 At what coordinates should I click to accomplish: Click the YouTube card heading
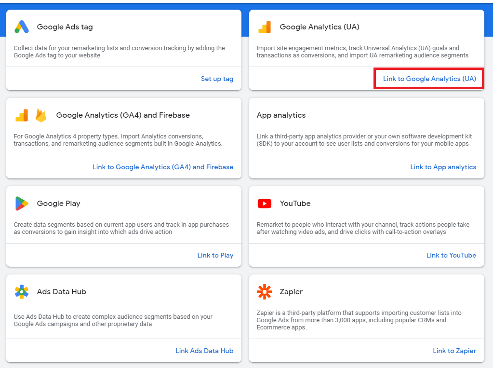point(295,204)
